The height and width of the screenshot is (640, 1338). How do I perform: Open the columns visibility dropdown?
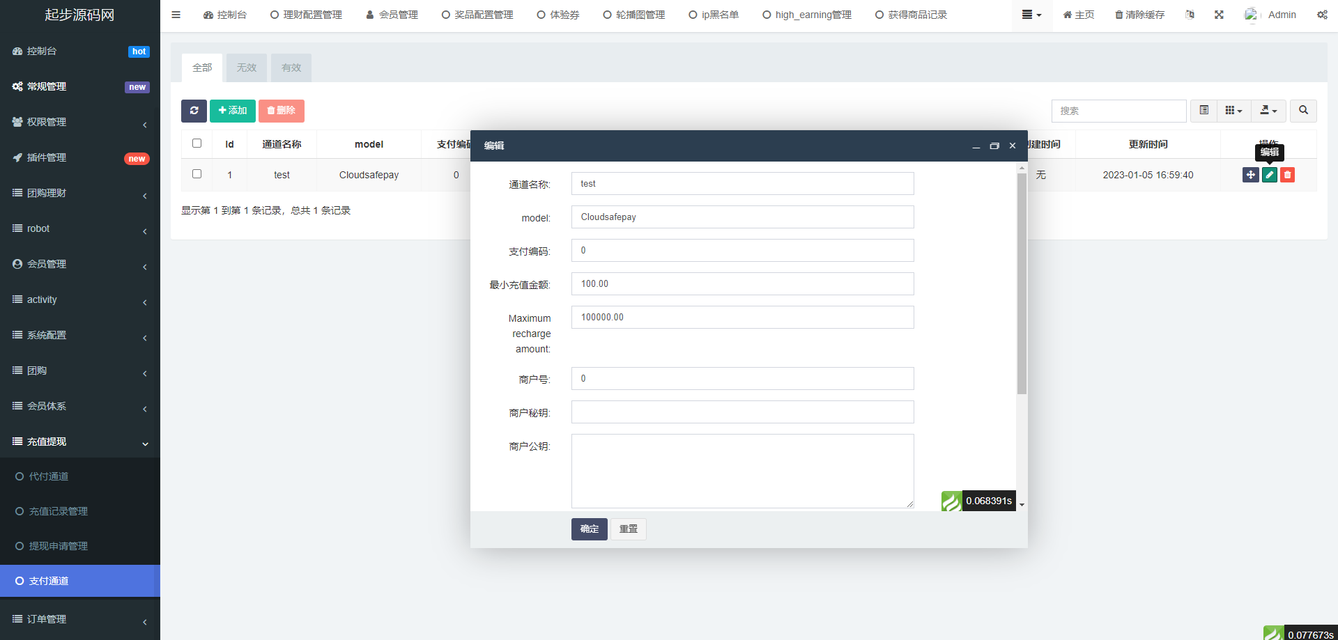[1233, 111]
